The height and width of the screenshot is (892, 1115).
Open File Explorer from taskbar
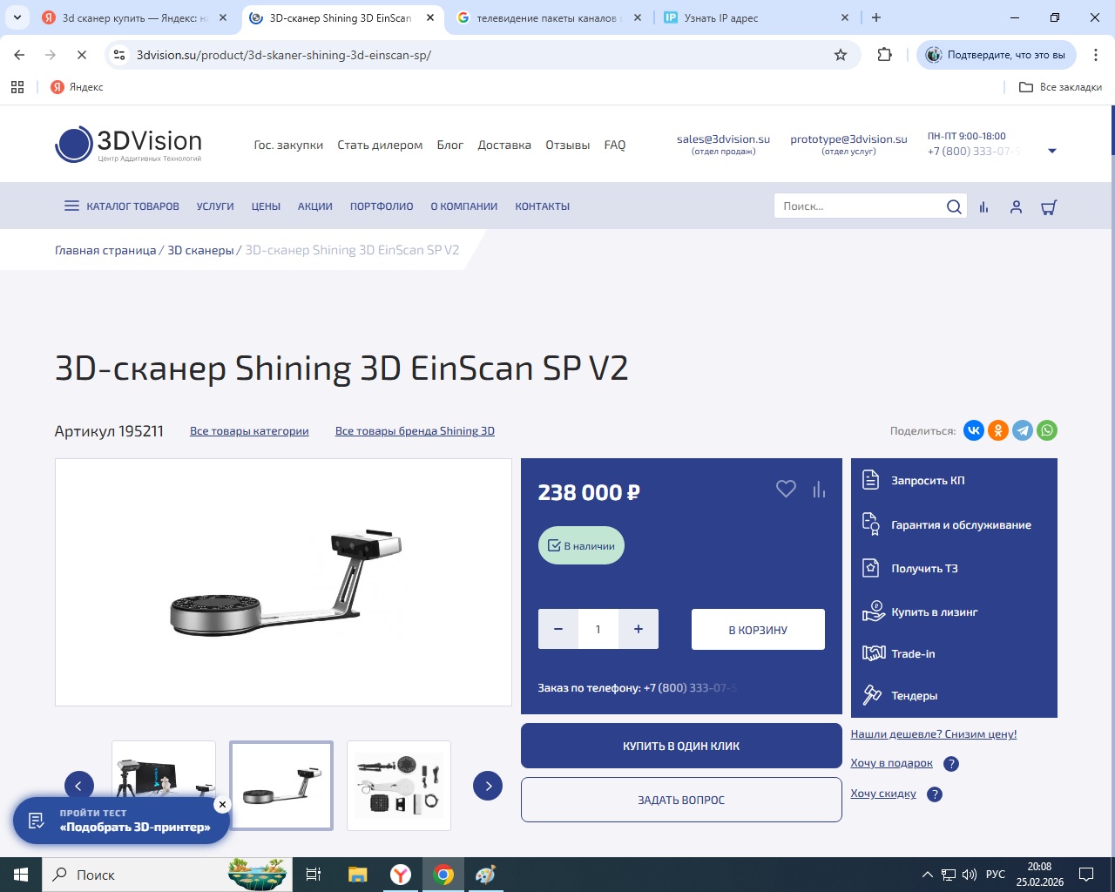pyautogui.click(x=358, y=875)
